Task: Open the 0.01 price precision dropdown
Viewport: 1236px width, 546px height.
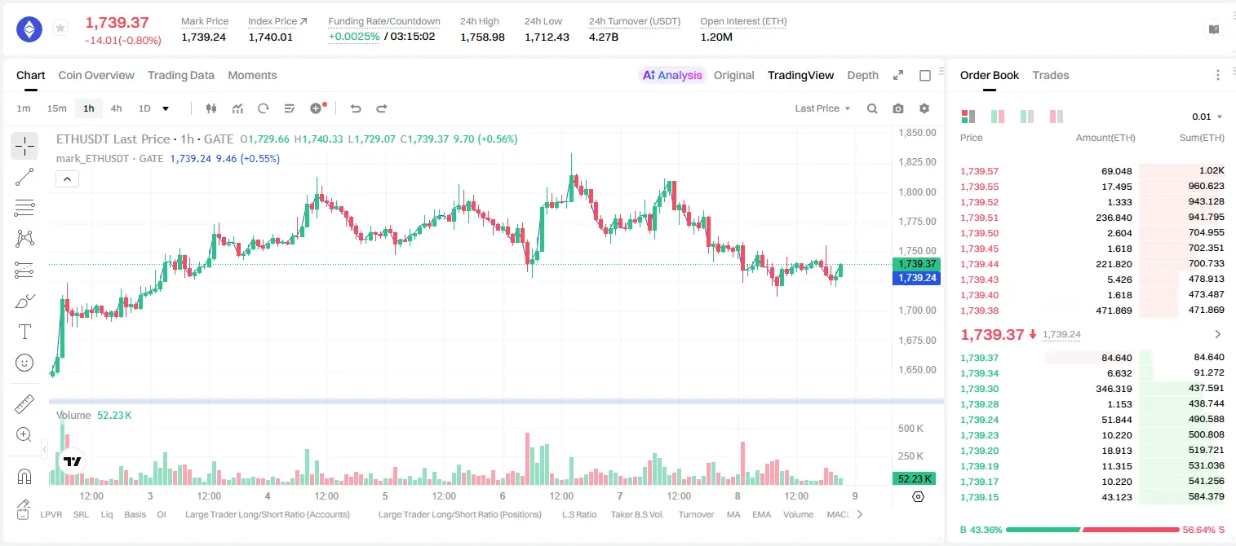Action: pos(1207,117)
